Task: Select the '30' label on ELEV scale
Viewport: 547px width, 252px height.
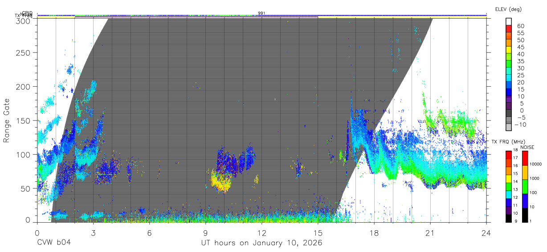Action: click(x=520, y=68)
